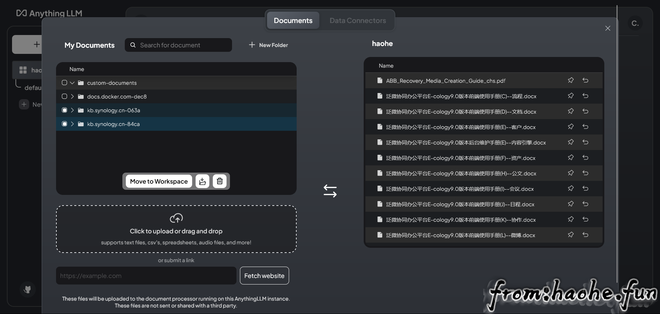
Task: Click the AnythingLLM logo
Action: point(49,13)
